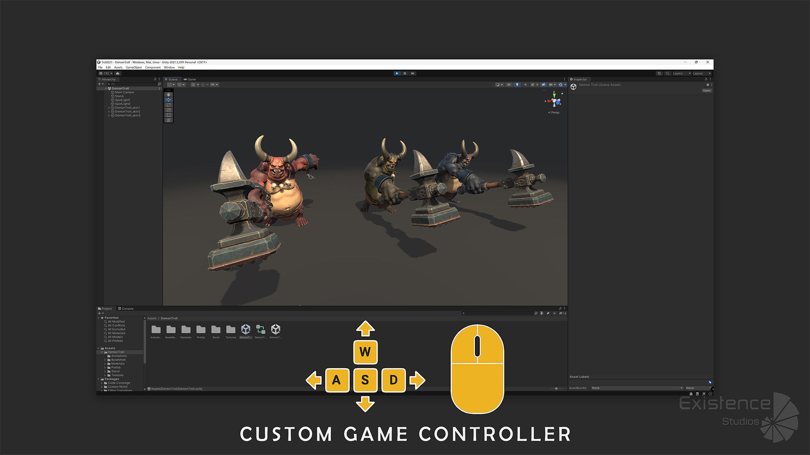Image resolution: width=810 pixels, height=455 pixels.
Task: Select Main Camera in Hierarchy
Action: 124,92
